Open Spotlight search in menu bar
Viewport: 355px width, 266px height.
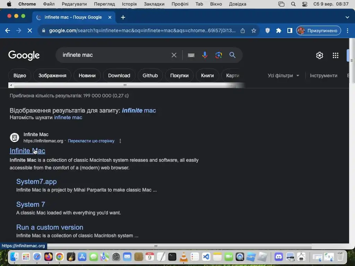293,4
